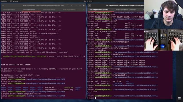The height and width of the screenshot is (102, 183).
Task: Click 'day00' directory in left ls output
Action: pyautogui.click(x=3, y=88)
